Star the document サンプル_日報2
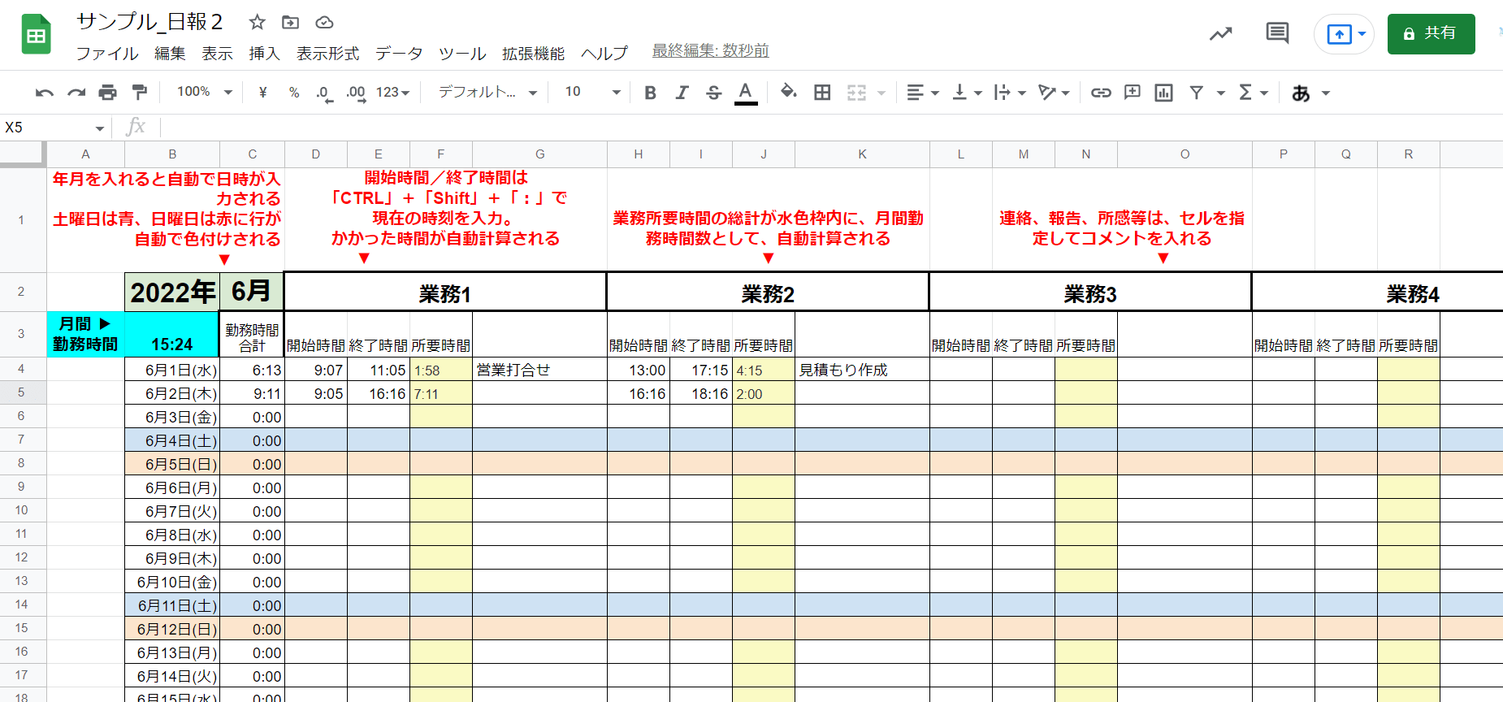The width and height of the screenshot is (1503, 702). 257,22
